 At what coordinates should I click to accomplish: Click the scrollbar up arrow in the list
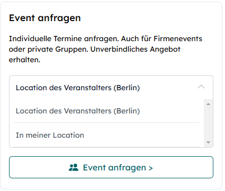tap(208, 104)
